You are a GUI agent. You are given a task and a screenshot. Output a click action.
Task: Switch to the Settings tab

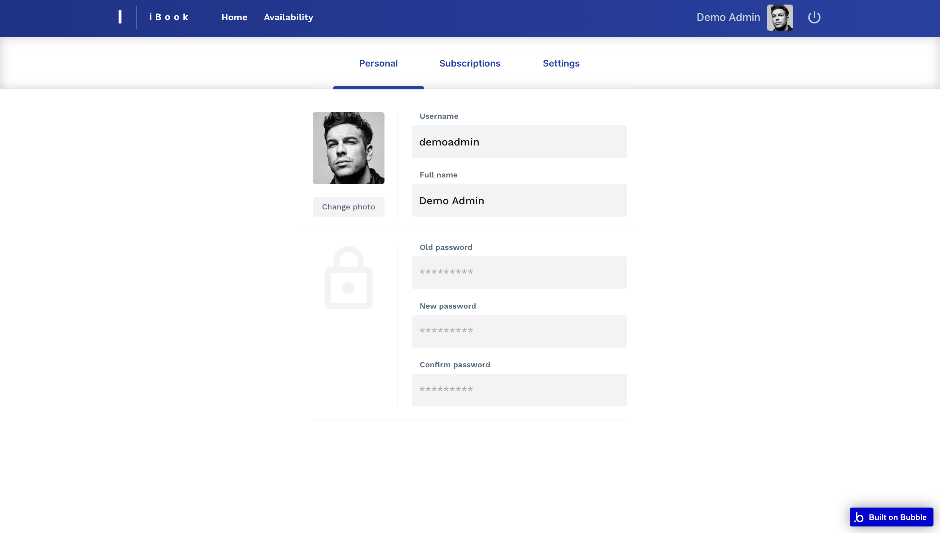pyautogui.click(x=561, y=63)
